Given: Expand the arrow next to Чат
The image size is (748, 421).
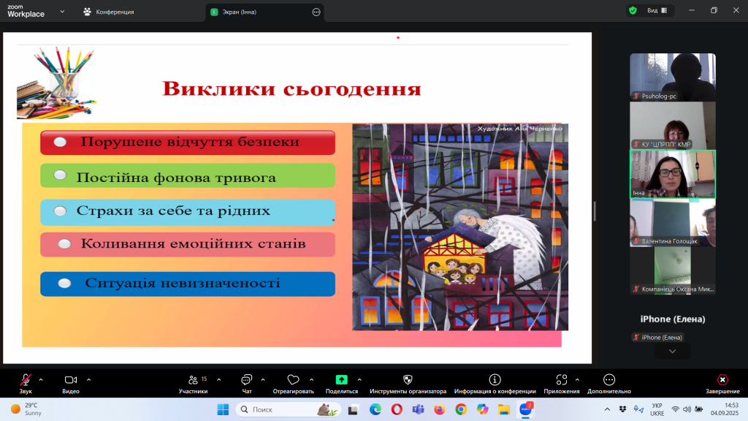Looking at the screenshot, I should (x=263, y=380).
